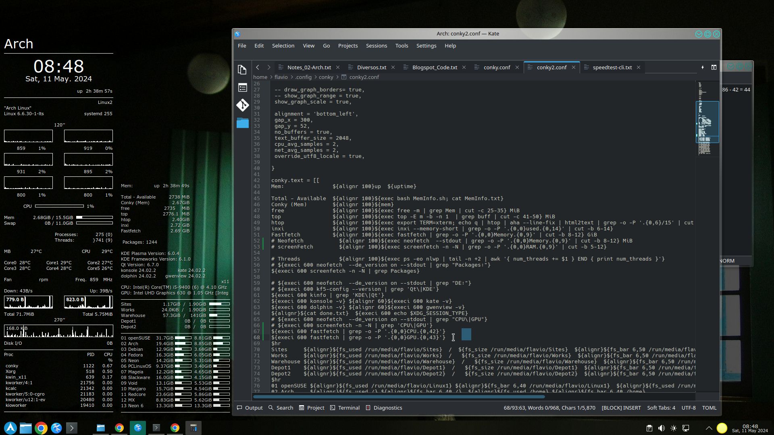Click 'home' in the breadcrumb path
The image size is (774, 435).
click(260, 77)
